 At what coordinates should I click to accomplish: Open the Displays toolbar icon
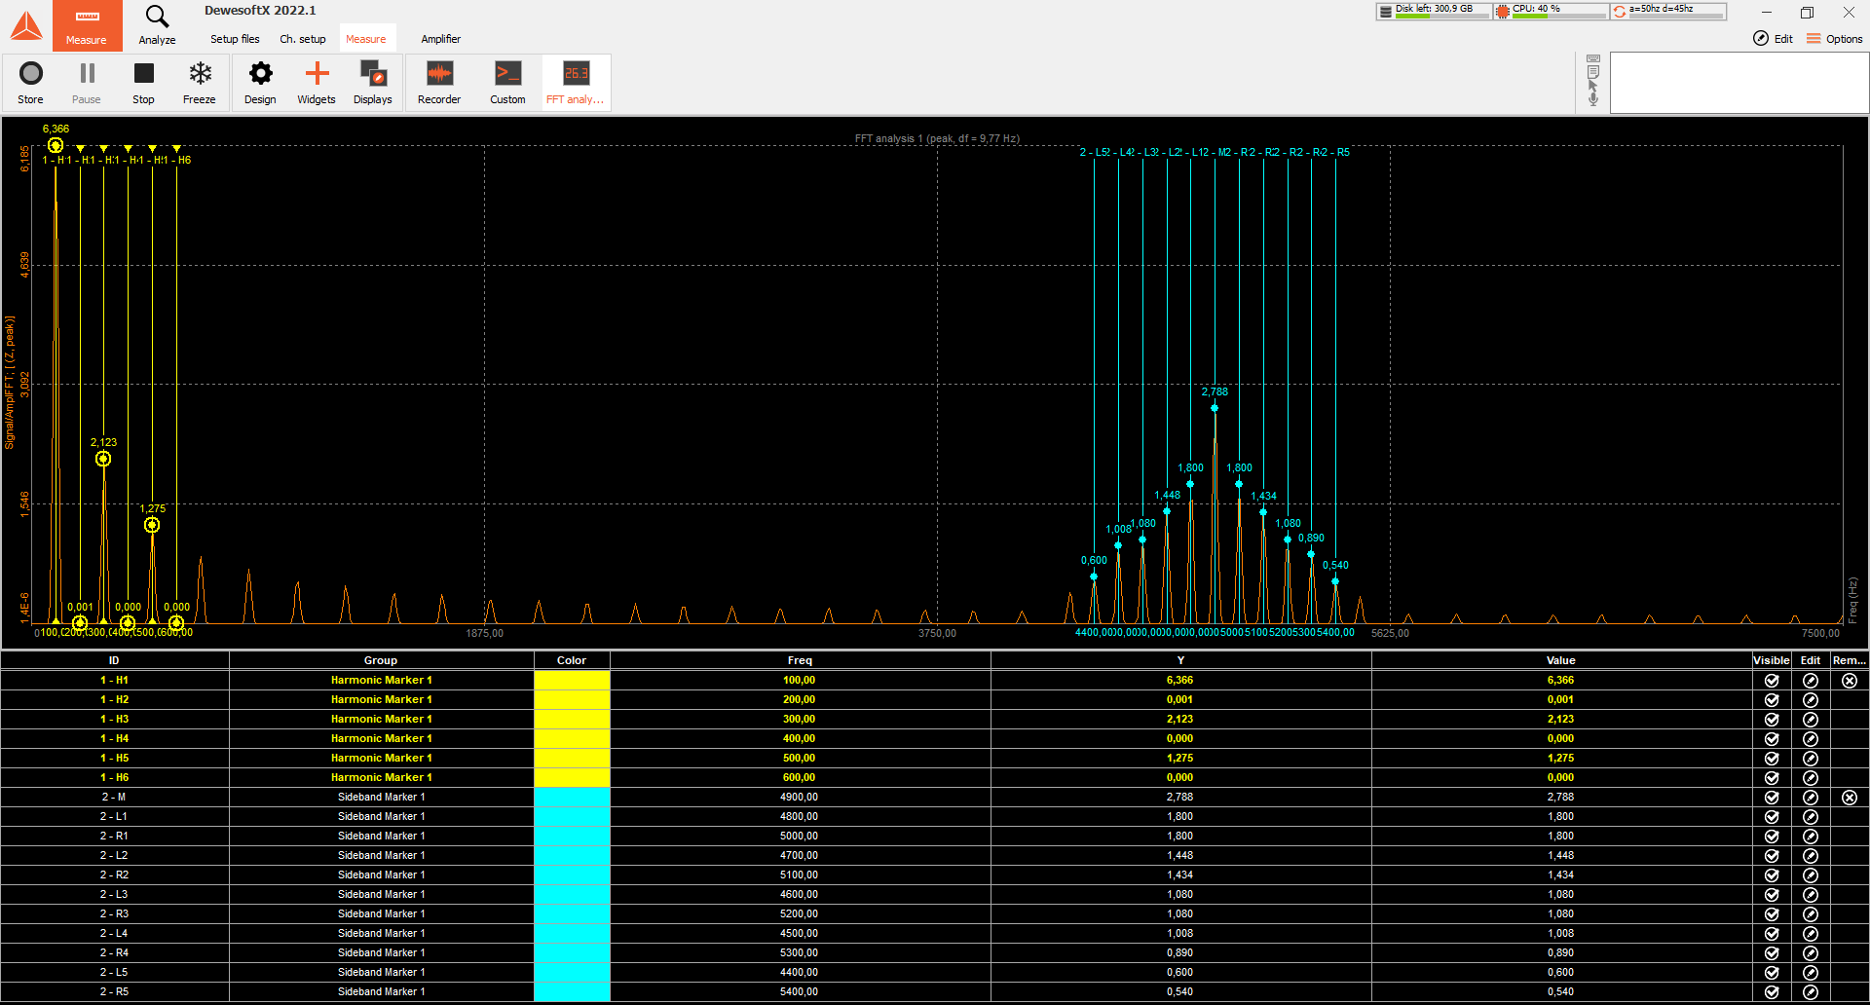(373, 83)
